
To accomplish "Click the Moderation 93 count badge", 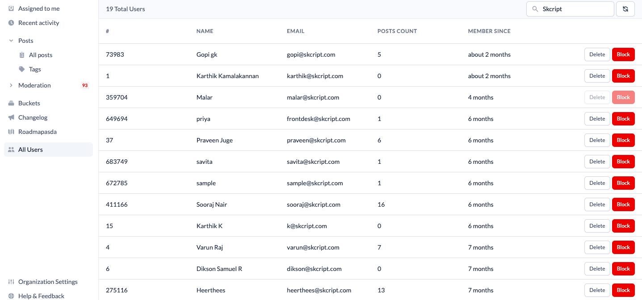I will tap(85, 85).
